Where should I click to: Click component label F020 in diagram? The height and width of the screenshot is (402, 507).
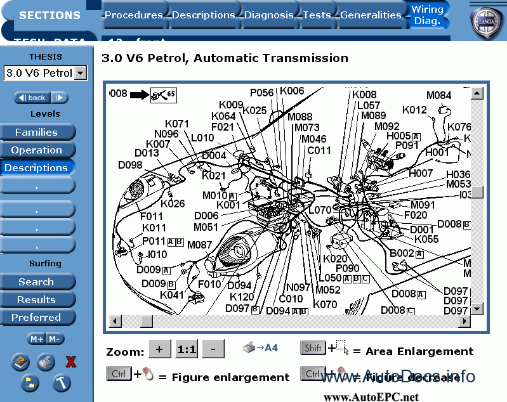pos(416,215)
